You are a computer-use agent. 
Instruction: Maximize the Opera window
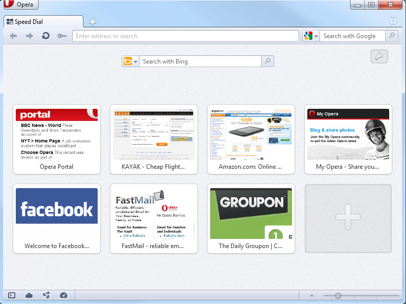(x=371, y=5)
